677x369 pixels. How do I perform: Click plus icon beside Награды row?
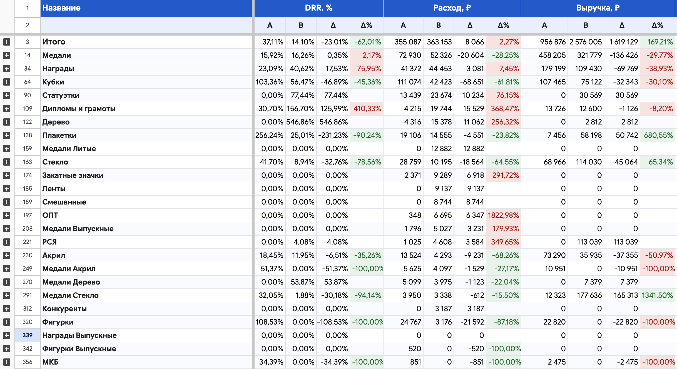(x=7, y=69)
